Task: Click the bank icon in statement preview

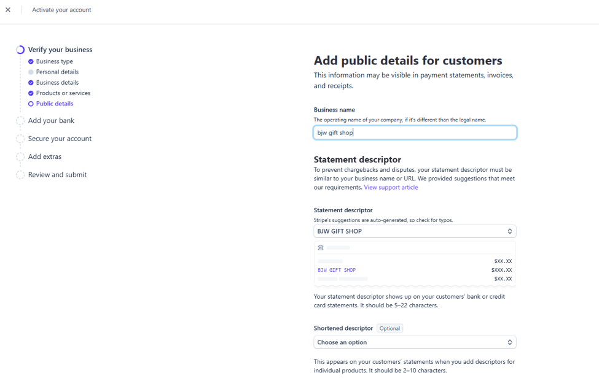Action: 321,248
